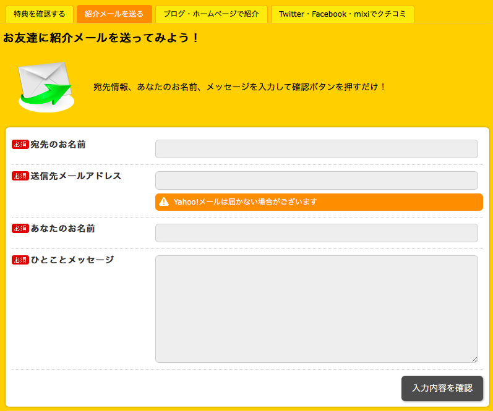Image resolution: width=493 pixels, height=411 pixels.
Task: Click the instruction text 宛先情報、あなたのお名前…
Action: [239, 87]
